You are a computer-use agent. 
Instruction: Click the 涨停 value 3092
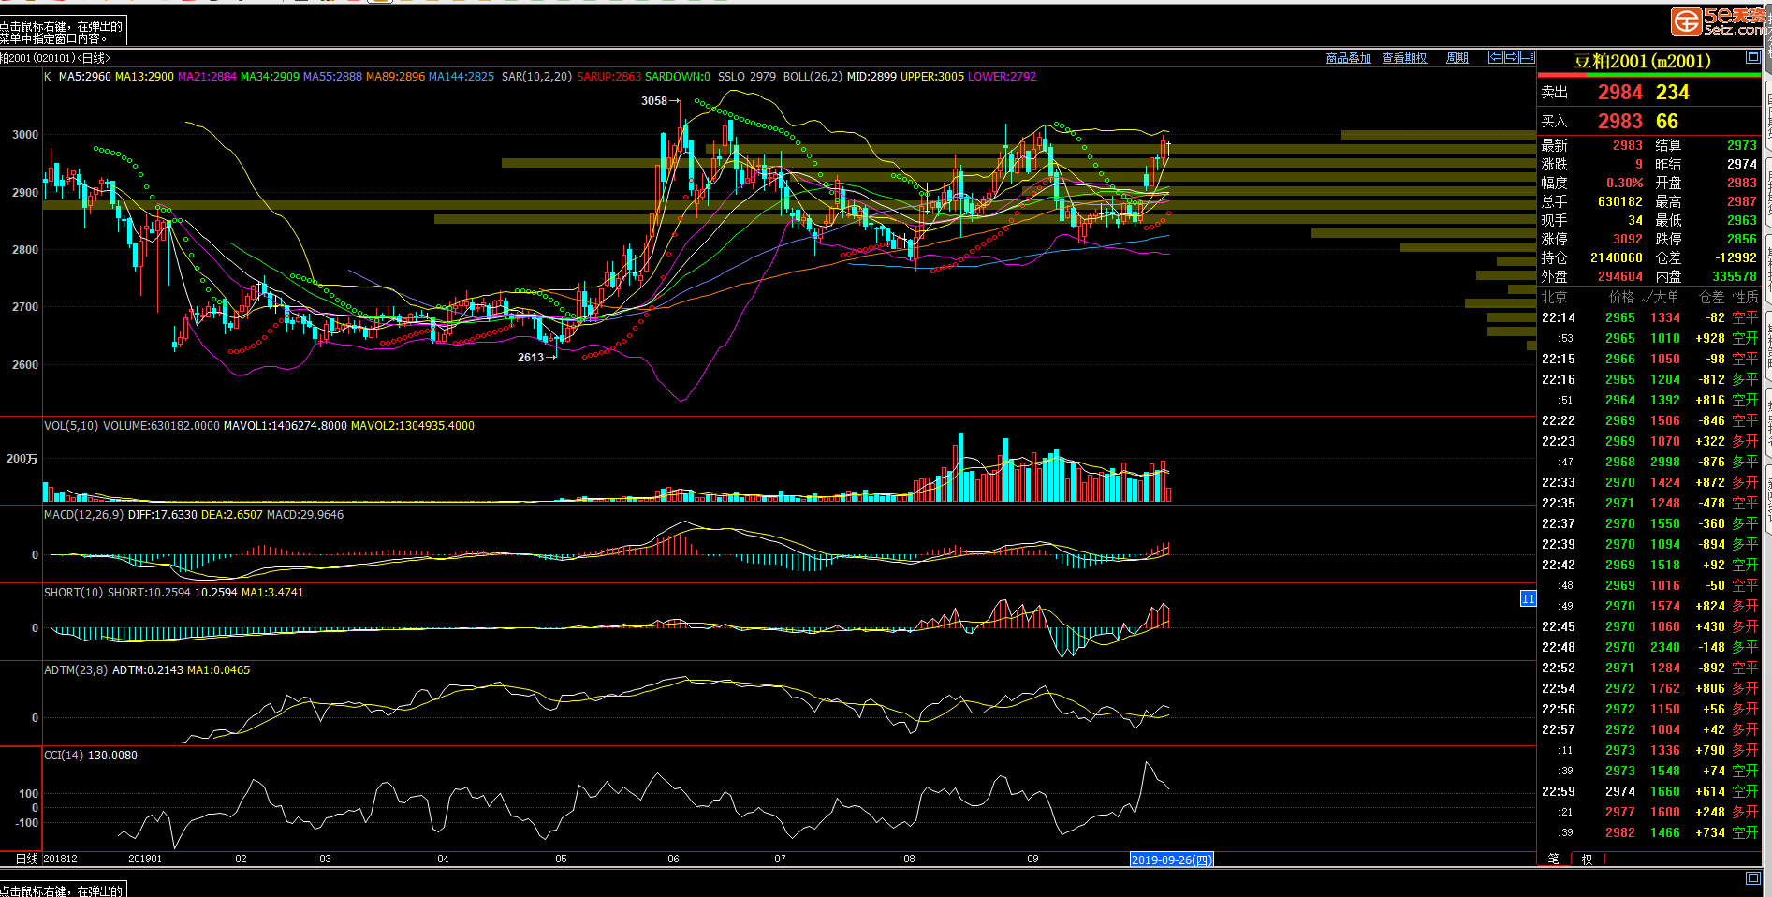tap(1627, 239)
